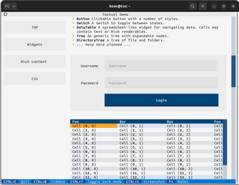Click the data table vertical scrollbar
Viewport: 239px width, 185px height.
click(x=225, y=143)
